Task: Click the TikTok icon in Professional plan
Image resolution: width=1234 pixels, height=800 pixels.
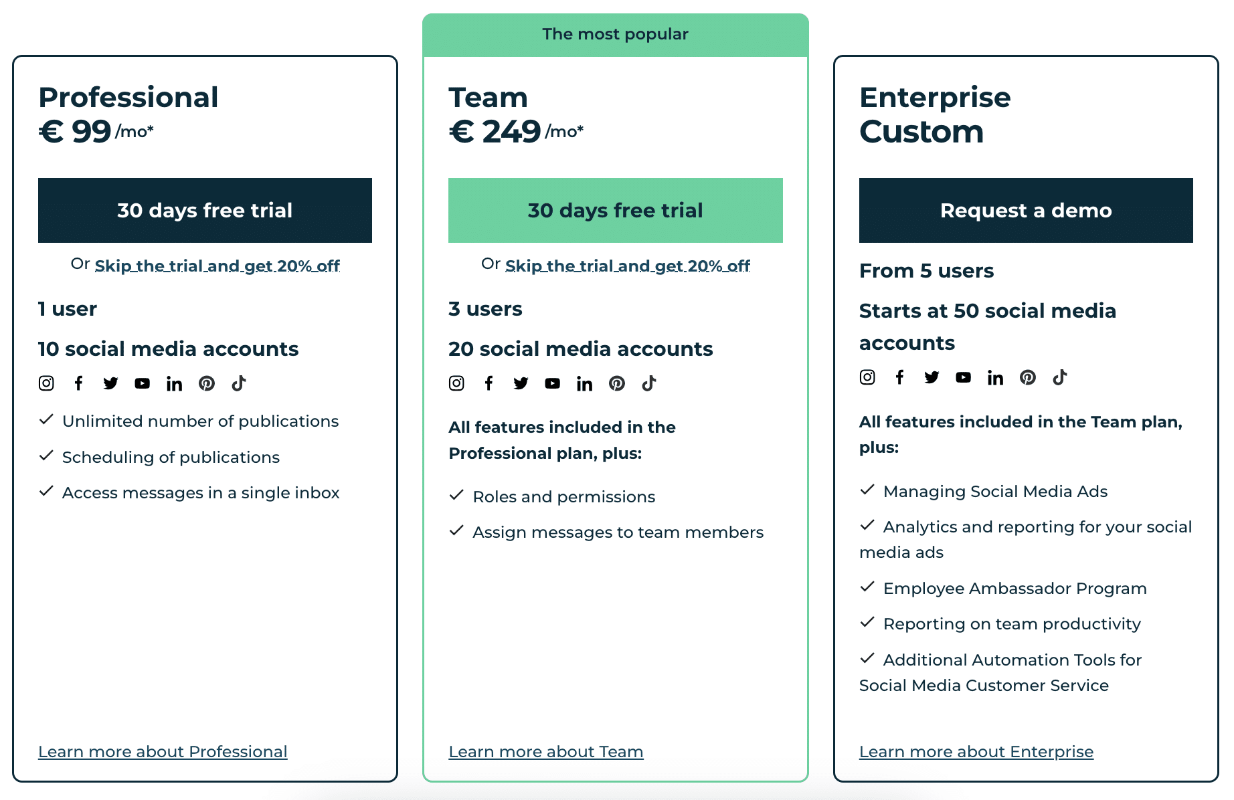Action: coord(239,383)
